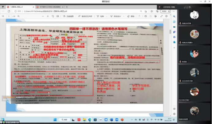Select the 擦除 eraser tool
212x124 pixels.
(x=131, y=16)
